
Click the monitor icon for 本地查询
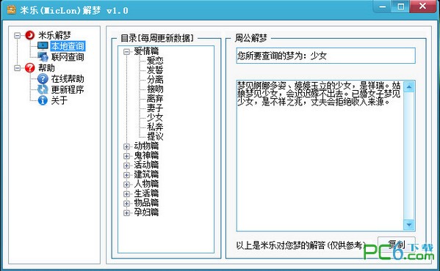pos(43,45)
